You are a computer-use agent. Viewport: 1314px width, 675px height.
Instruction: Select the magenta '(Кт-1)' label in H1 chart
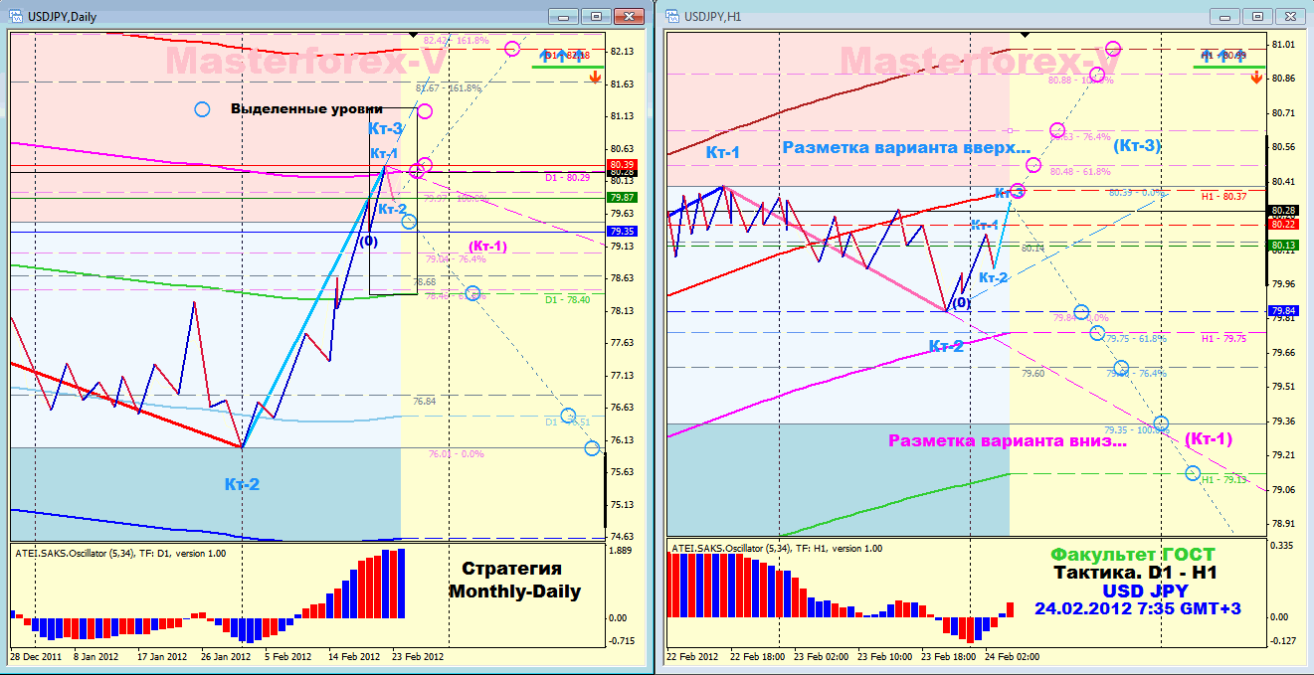click(x=1209, y=438)
